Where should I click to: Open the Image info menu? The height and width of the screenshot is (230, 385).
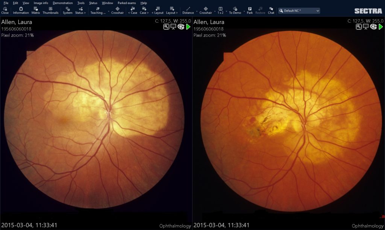click(41, 3)
